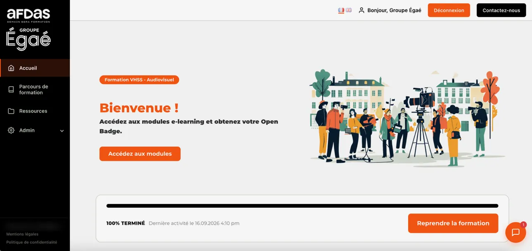Click the gear icon beside Admin
Image resolution: width=532 pixels, height=251 pixels.
pos(11,130)
